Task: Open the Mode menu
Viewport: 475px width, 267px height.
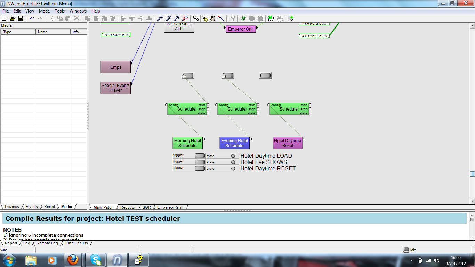Action: pyautogui.click(x=44, y=11)
